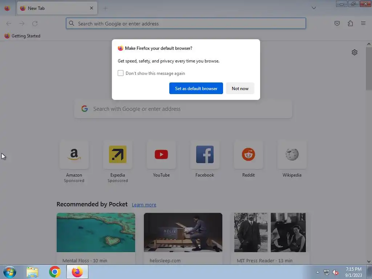Open the Extensions puzzle icon
The image size is (372, 279).
[x=350, y=23]
